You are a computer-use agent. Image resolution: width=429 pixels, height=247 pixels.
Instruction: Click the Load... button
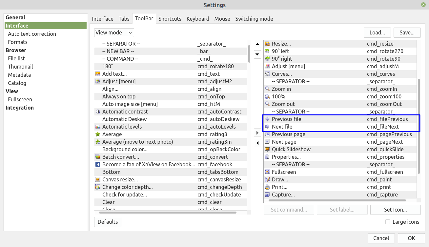click(377, 32)
